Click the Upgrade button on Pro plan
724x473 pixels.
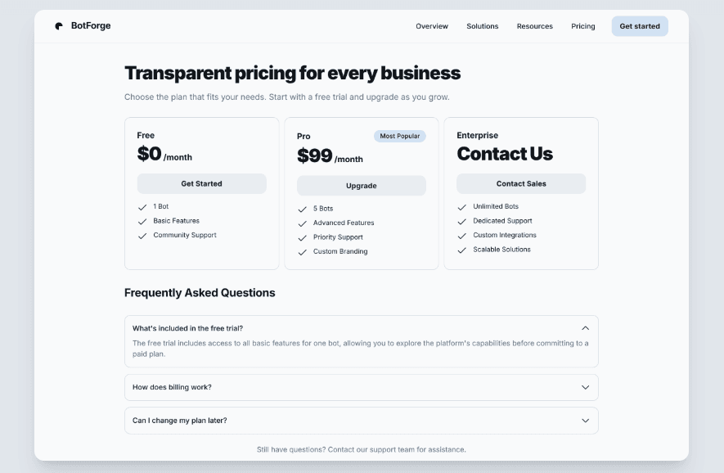coord(361,186)
